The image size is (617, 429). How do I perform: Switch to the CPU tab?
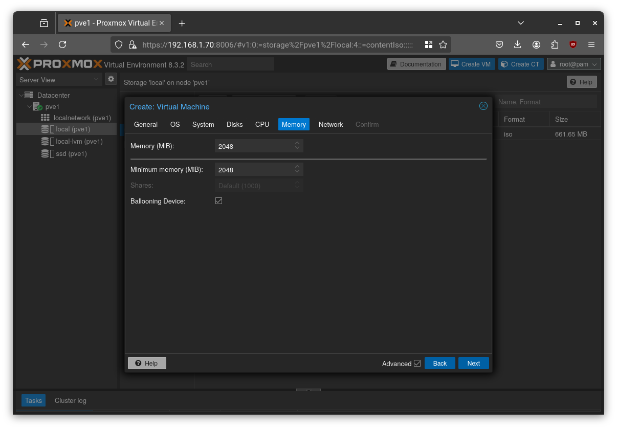click(262, 124)
